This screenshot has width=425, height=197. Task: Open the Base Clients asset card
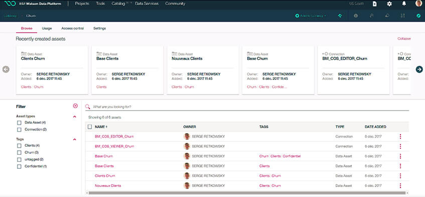[x=127, y=70]
